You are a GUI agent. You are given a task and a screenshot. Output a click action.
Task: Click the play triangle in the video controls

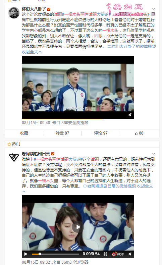[x=26, y=254]
